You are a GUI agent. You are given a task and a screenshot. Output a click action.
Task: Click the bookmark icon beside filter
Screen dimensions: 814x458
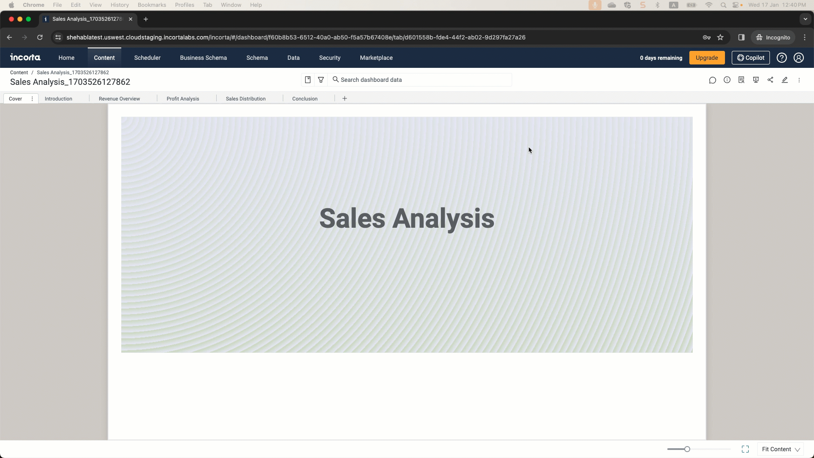pos(308,80)
